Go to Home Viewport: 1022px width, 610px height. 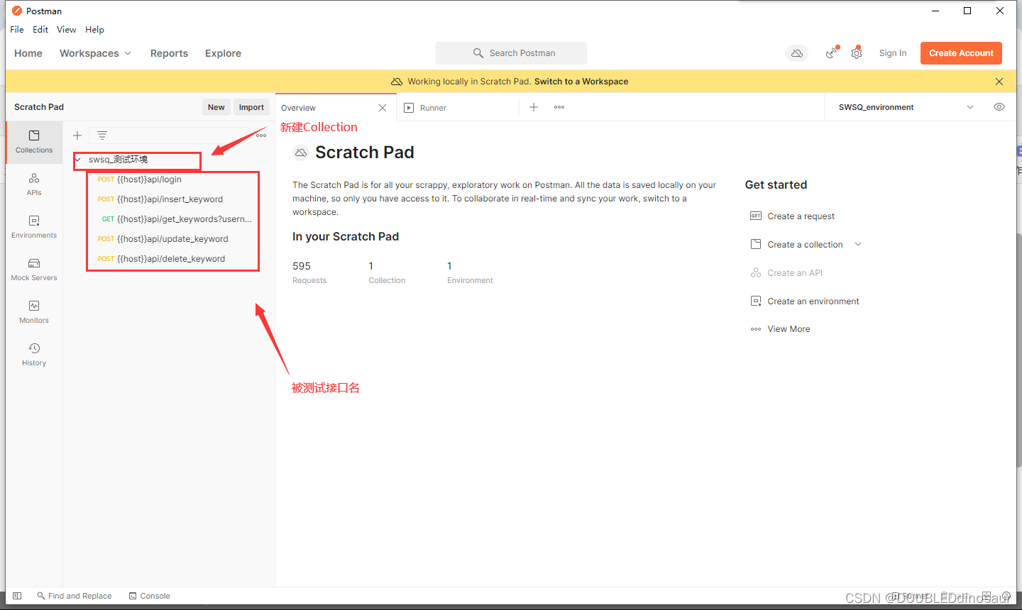point(28,53)
